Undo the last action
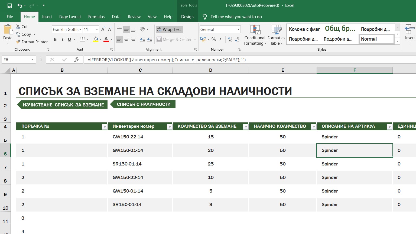This screenshot has height=234, width=416. [x=19, y=5]
